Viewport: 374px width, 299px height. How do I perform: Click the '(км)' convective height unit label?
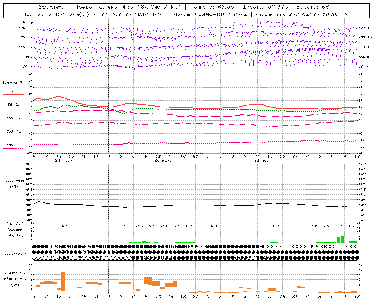tap(15, 284)
